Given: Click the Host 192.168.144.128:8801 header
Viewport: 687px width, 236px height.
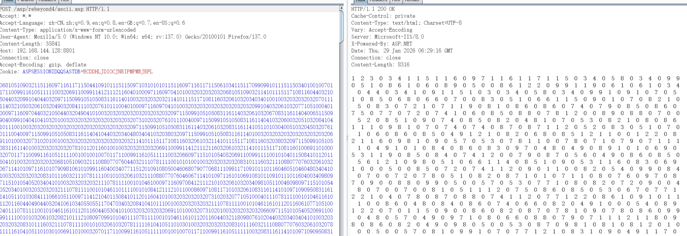Looking at the screenshot, I should coord(37,51).
